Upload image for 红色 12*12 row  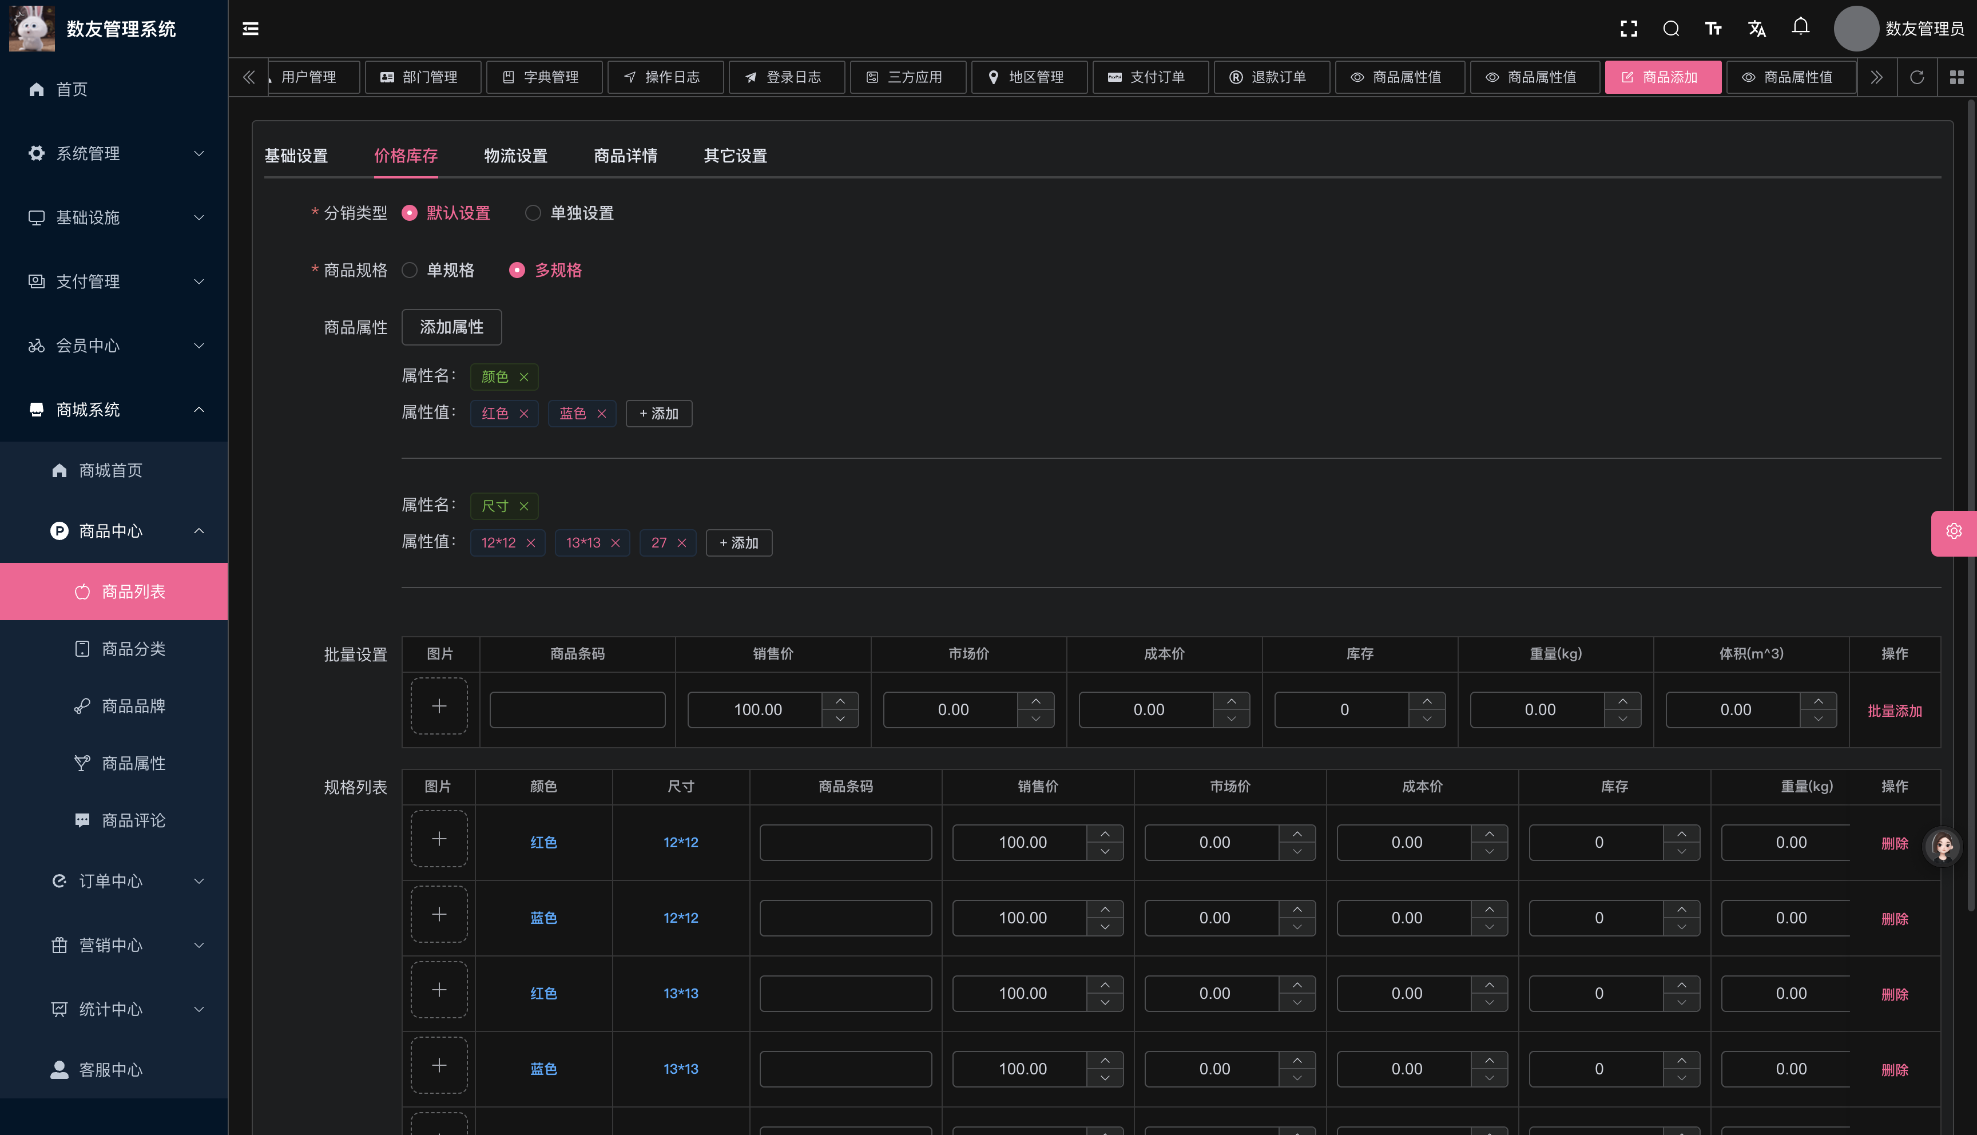[439, 839]
